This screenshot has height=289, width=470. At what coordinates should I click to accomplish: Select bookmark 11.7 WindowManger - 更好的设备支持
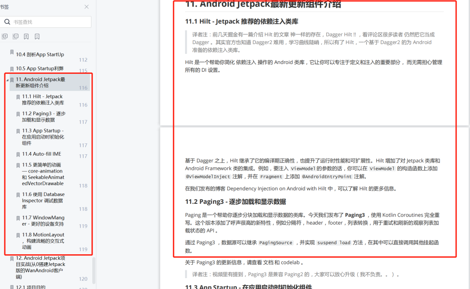coord(43,221)
